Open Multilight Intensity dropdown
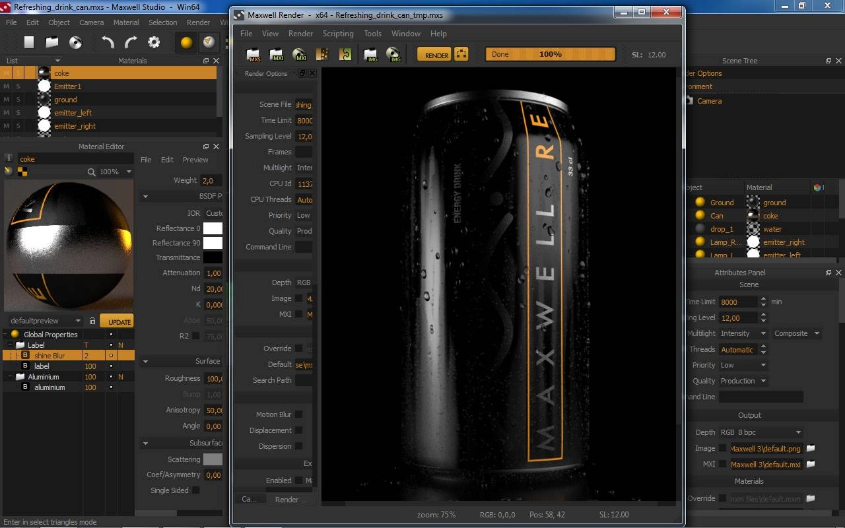The width and height of the screenshot is (845, 528). (743, 333)
